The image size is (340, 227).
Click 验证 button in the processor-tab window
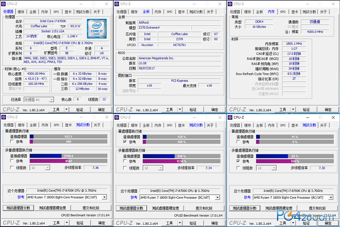tap(80, 110)
